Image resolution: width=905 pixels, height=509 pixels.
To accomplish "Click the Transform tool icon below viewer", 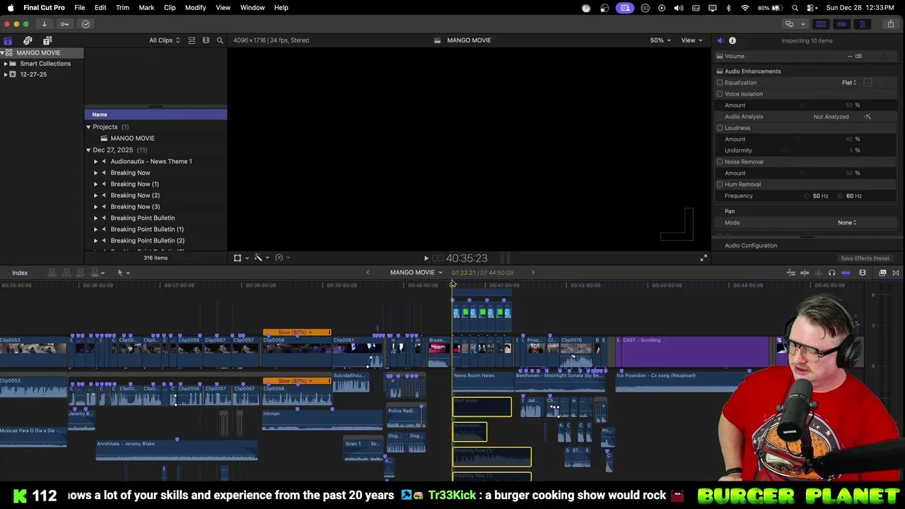I will tap(238, 258).
